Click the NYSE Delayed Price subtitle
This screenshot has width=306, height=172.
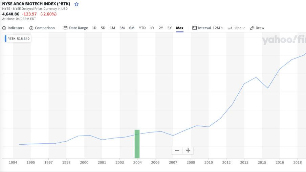click(35, 9)
